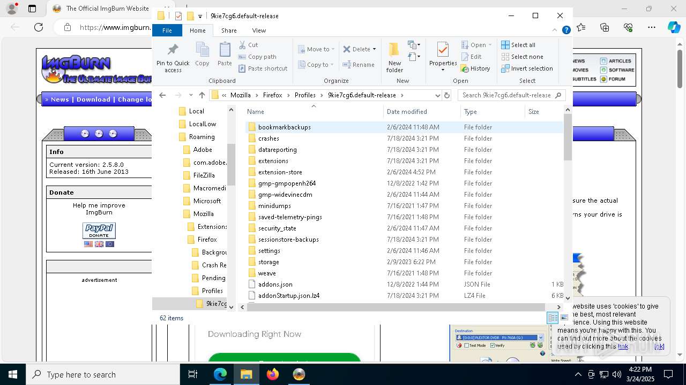686x385 pixels.
Task: Click Windows taskbar search box
Action: [103, 374]
